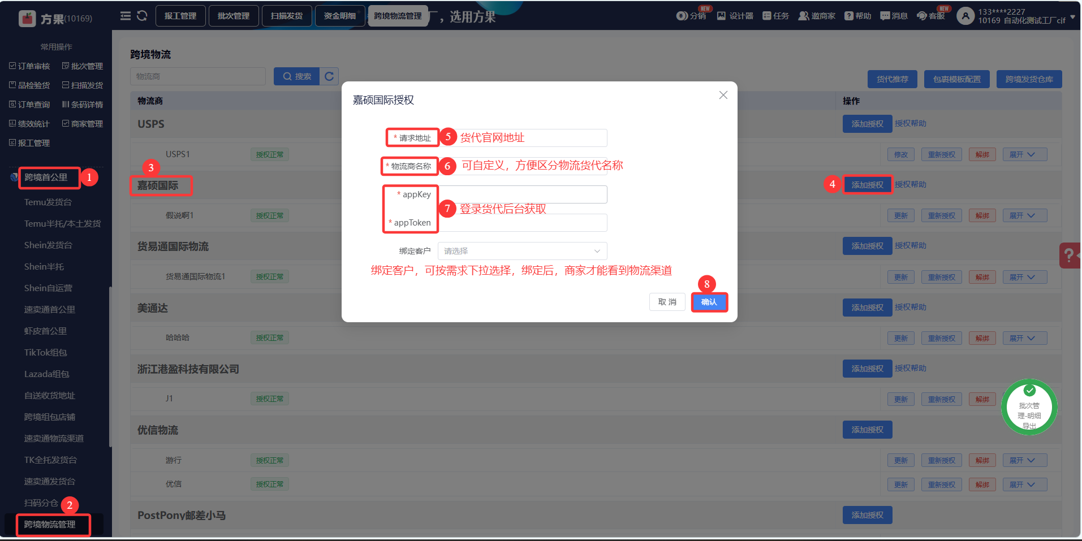Open 订单查询 in the sidebar shortcuts
Image resolution: width=1082 pixels, height=541 pixels.
(29, 105)
